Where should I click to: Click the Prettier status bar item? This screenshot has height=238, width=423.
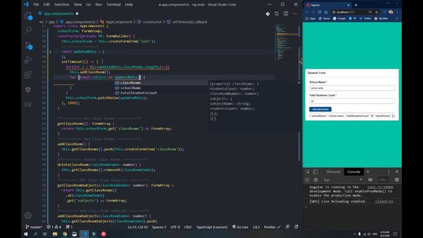[272, 227]
